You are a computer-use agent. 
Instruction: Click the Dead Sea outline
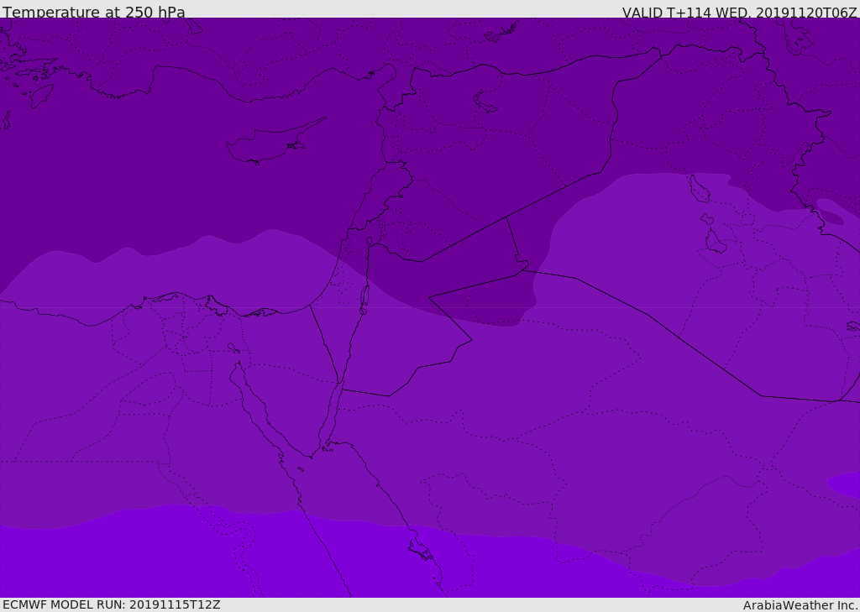[364, 296]
